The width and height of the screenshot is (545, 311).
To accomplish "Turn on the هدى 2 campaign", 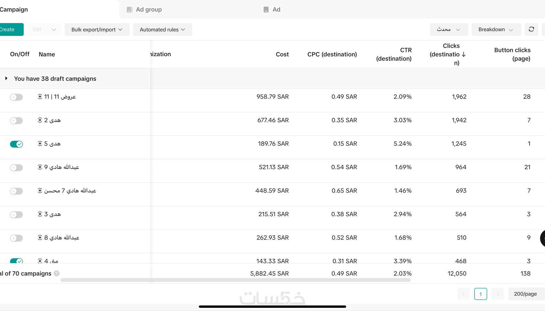I will (16, 121).
